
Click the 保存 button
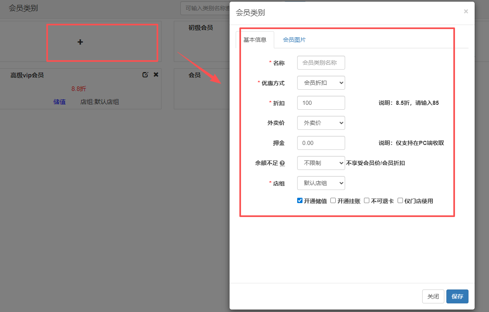pos(457,296)
